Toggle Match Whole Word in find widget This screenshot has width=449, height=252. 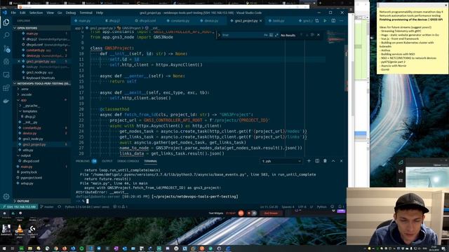(x=271, y=35)
